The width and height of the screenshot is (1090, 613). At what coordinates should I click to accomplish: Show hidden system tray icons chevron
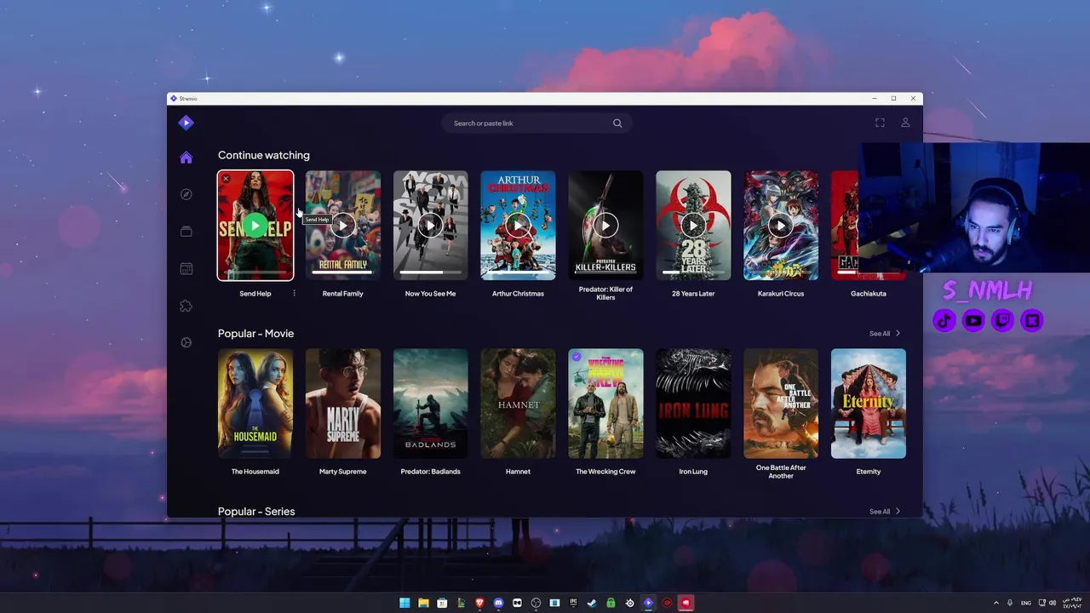point(996,603)
